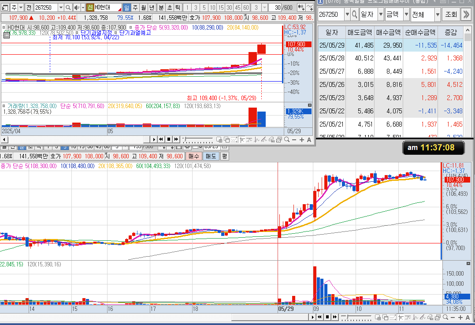Select the 주 weekly period toggle

point(135,7)
